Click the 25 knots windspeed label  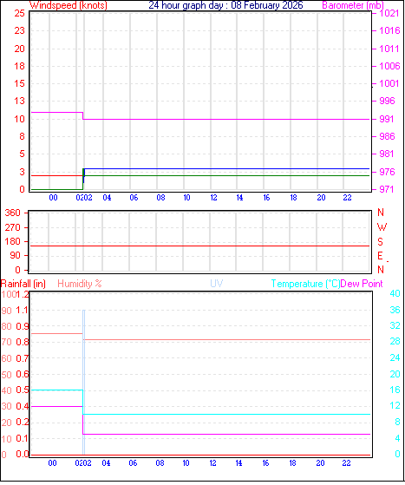(19, 13)
